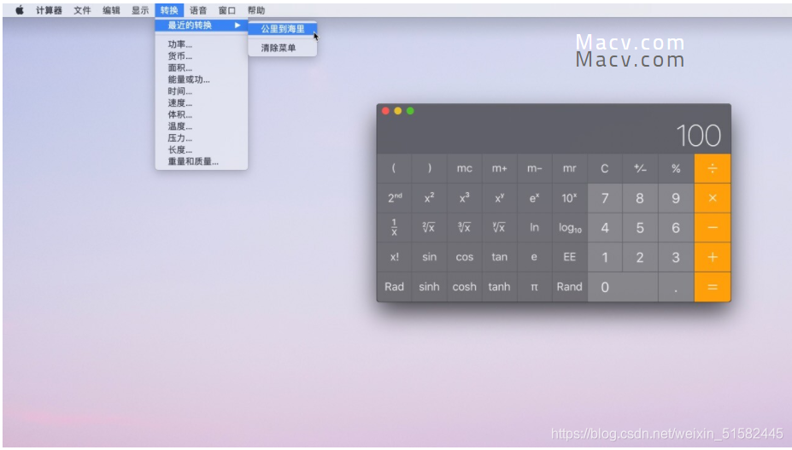Click the minus operator key

713,228
